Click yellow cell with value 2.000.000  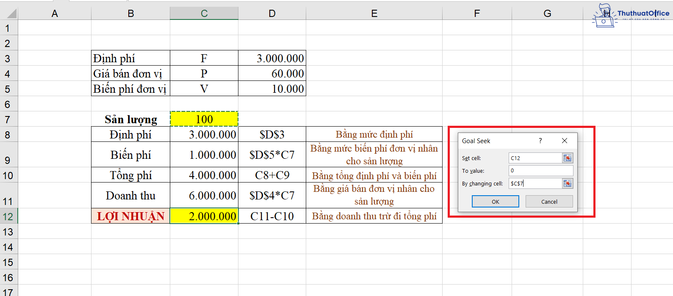pos(204,216)
